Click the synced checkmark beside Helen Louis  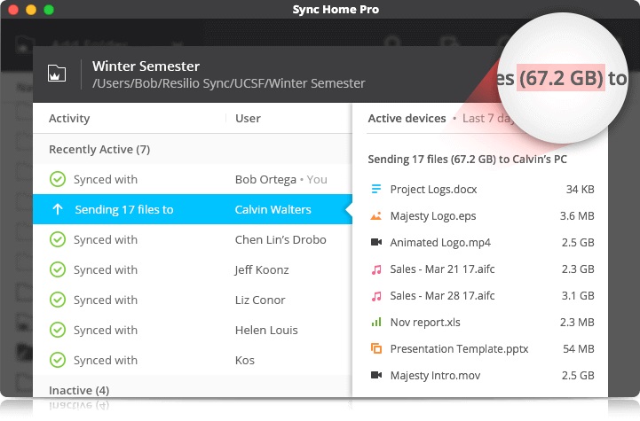tap(58, 330)
